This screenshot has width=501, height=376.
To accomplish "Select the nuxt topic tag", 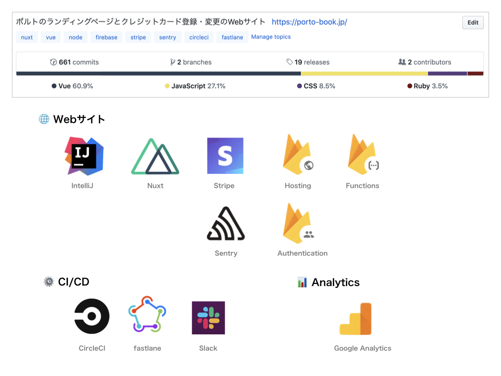I will (27, 37).
